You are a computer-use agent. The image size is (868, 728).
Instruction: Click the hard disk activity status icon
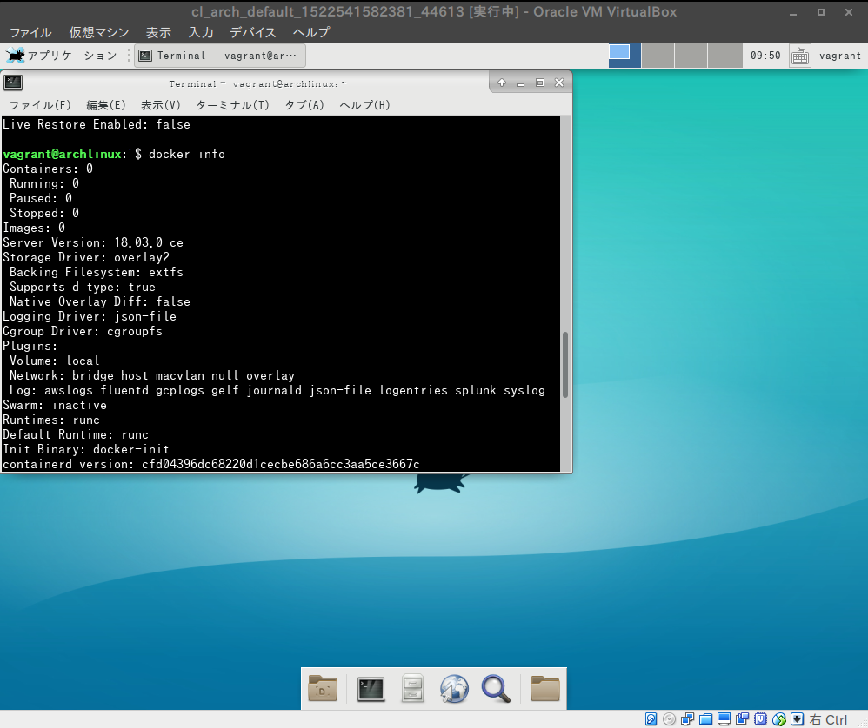[651, 719]
